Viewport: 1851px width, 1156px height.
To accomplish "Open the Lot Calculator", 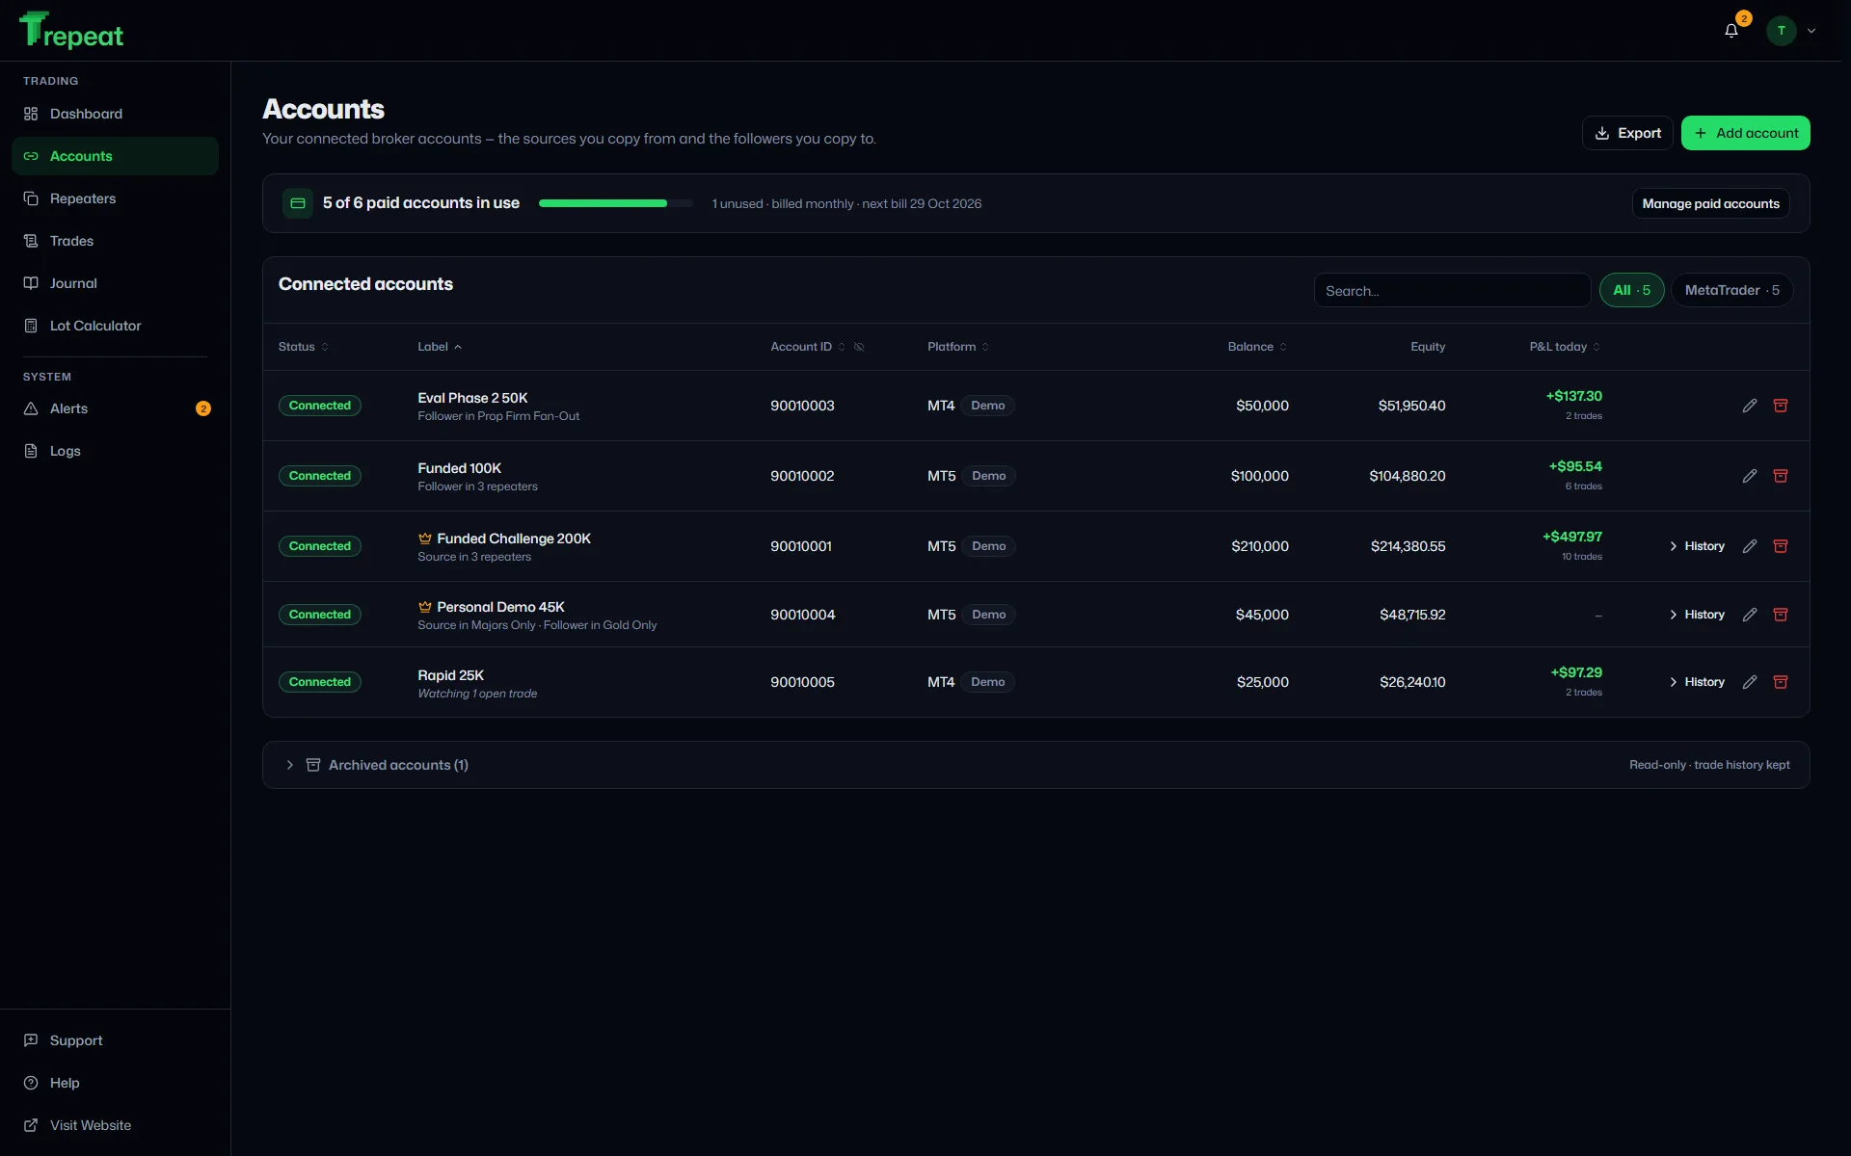I will click(115, 326).
